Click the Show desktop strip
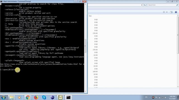This screenshot has height=100, width=179. coord(178,97)
